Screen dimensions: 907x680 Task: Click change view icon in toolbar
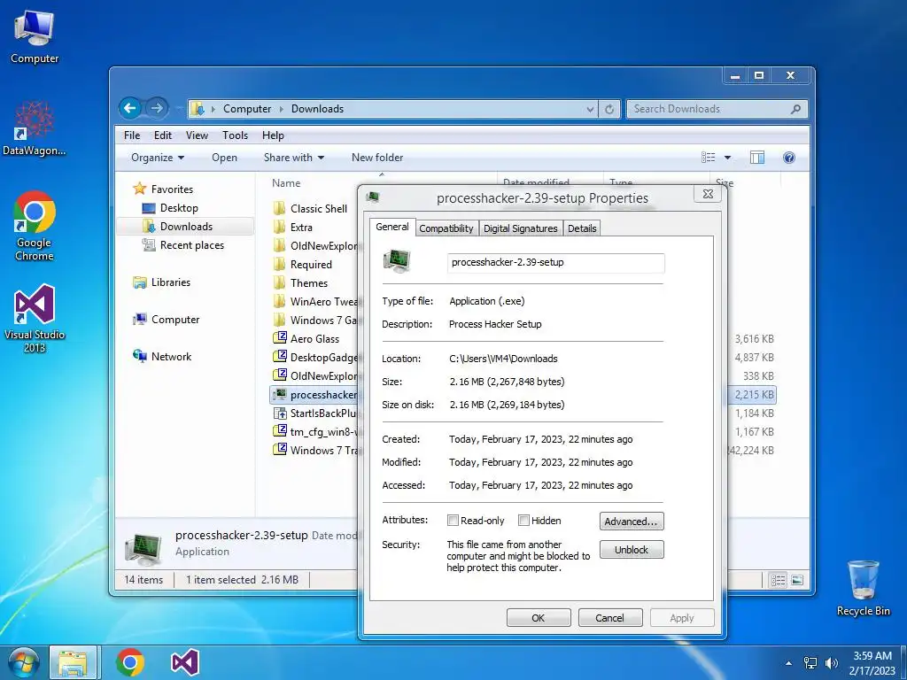point(708,158)
